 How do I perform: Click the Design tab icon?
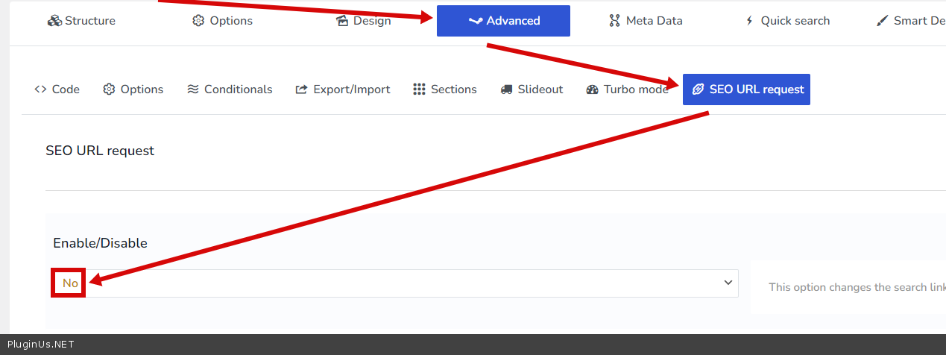pos(343,21)
